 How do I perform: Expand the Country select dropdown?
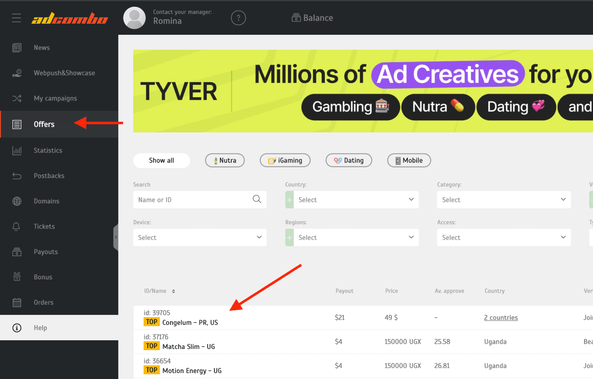(x=352, y=200)
